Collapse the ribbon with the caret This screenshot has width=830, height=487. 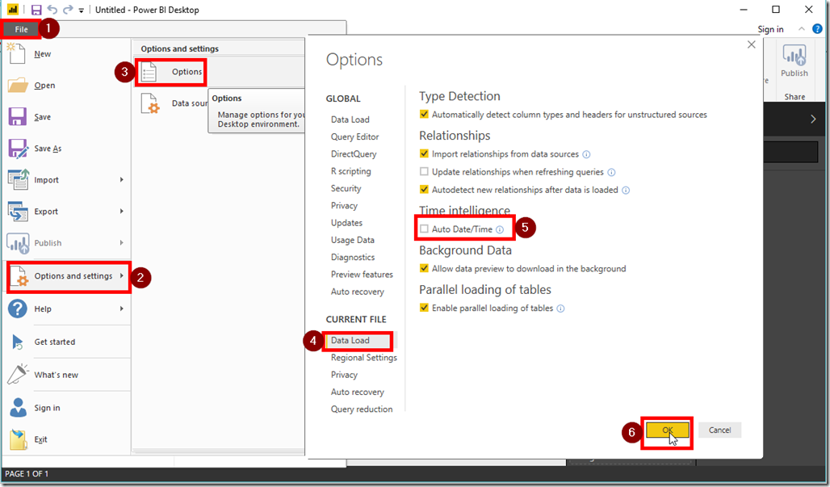coord(802,29)
